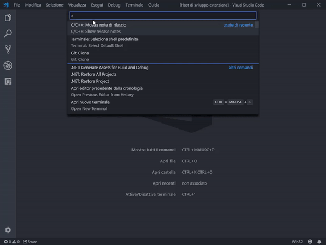Open the Esegui menu
326x245 pixels.
97,5
